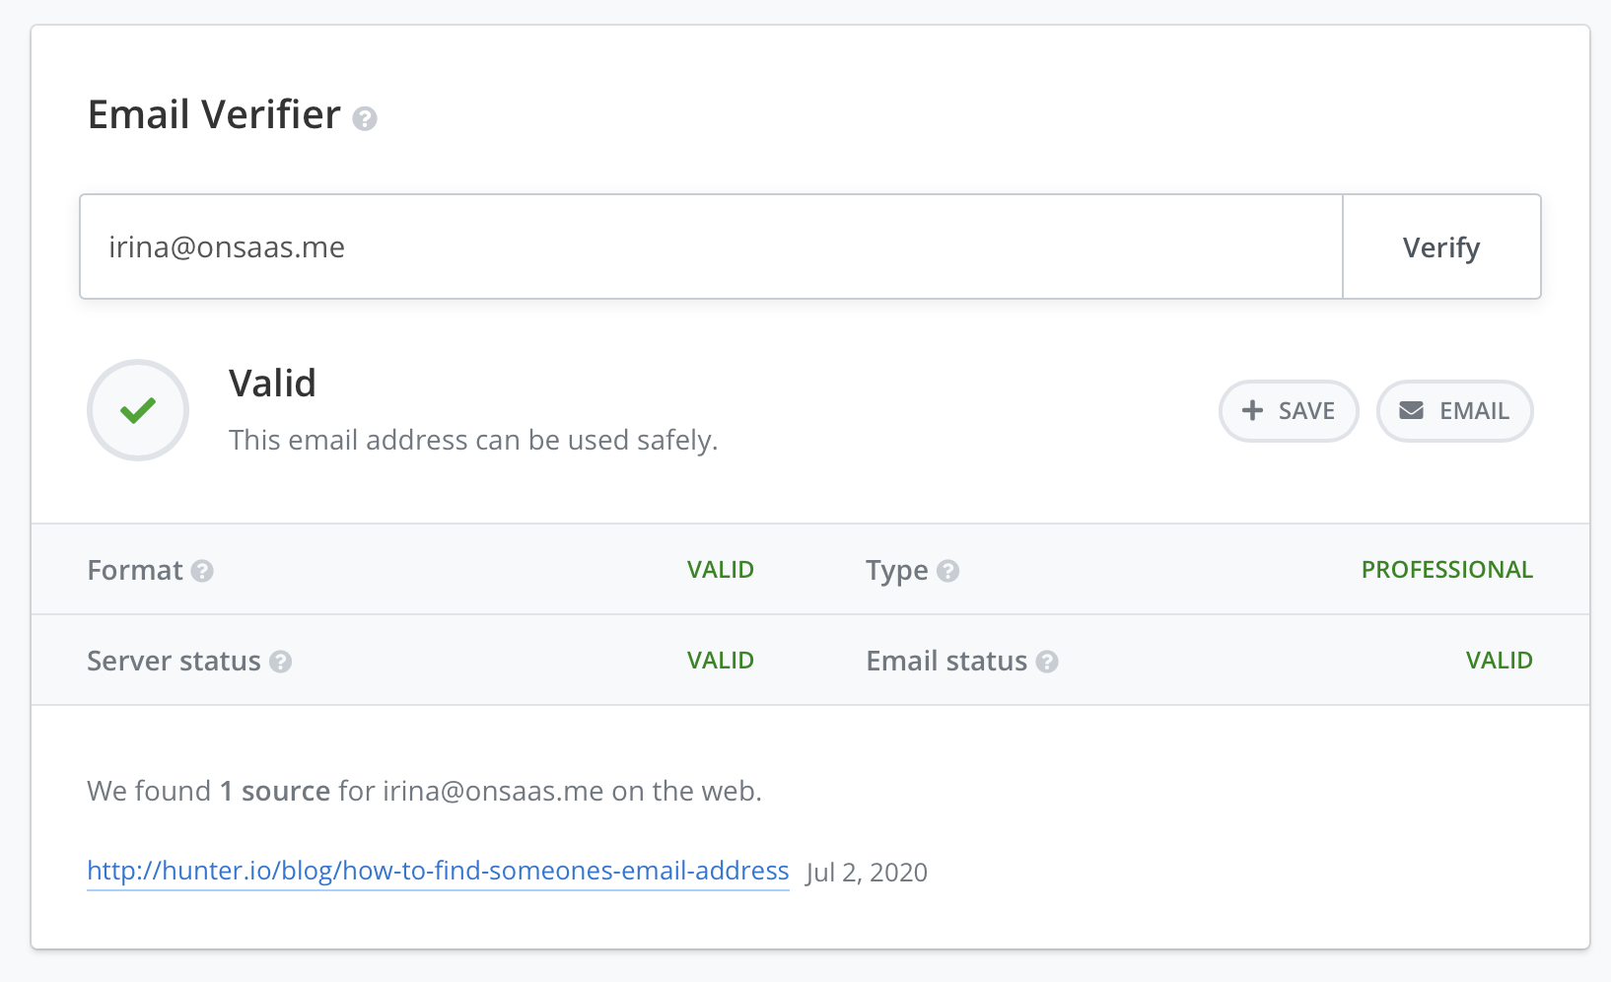
Task: Click the Valid status heading
Action: pos(272,384)
